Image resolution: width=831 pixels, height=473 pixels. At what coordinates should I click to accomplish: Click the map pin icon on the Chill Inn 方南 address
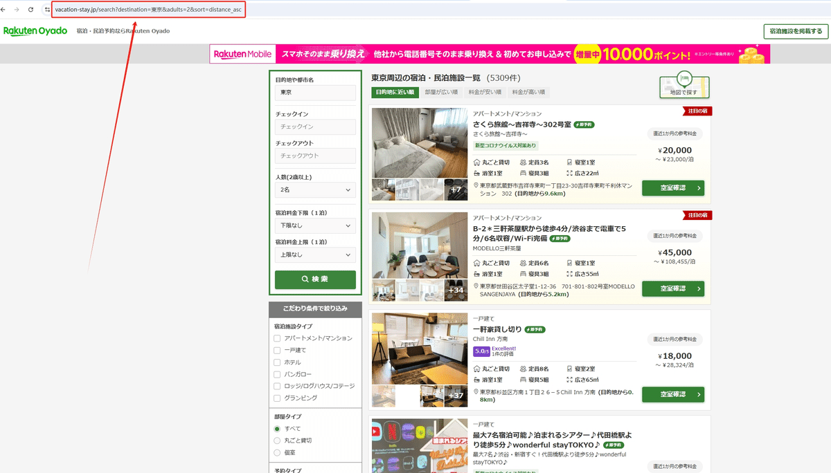pos(476,392)
